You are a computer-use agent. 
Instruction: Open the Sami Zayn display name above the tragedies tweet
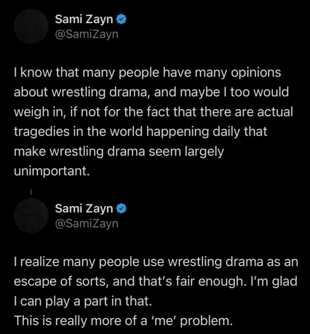tap(84, 20)
